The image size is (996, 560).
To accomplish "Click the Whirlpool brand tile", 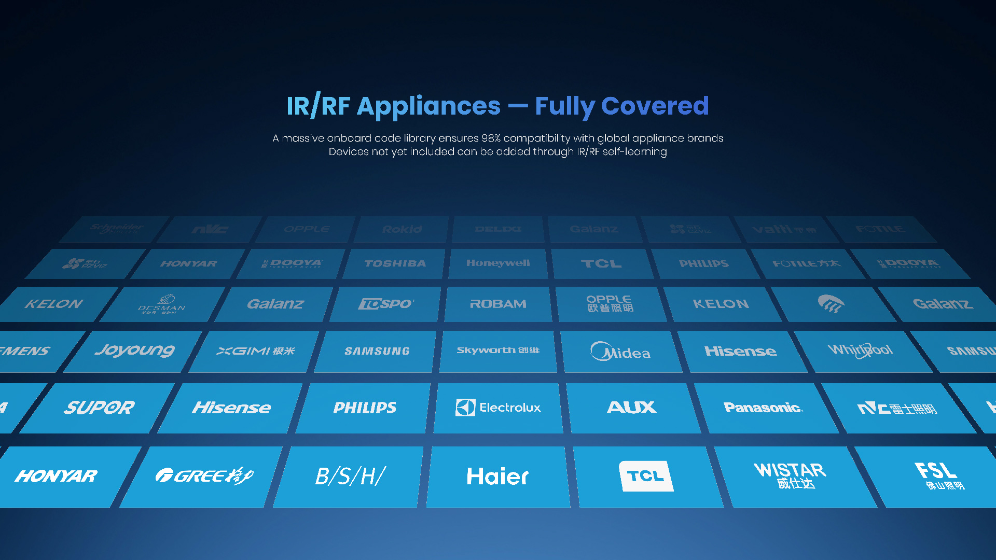I will click(860, 351).
